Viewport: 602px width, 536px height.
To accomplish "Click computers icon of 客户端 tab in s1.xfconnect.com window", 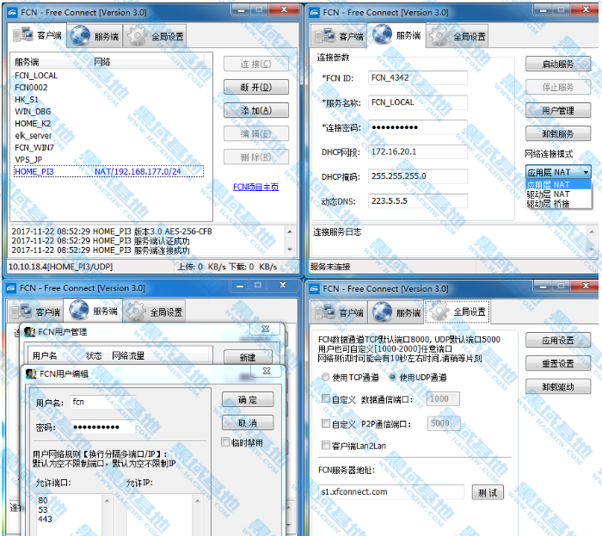I will pyautogui.click(x=325, y=311).
